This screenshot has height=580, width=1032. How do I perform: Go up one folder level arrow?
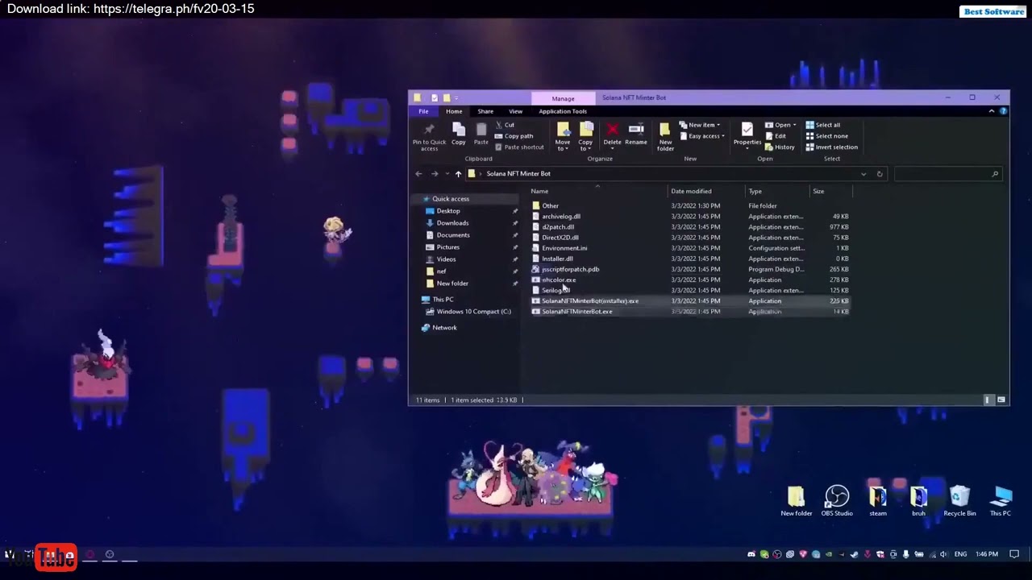(x=458, y=174)
